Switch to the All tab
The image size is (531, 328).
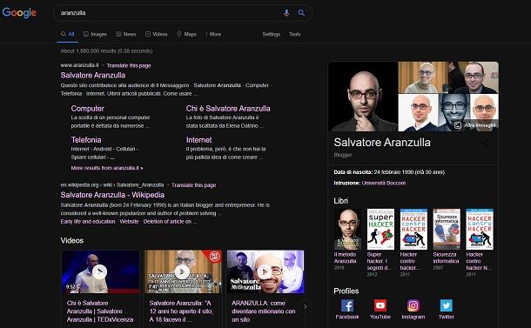67,34
